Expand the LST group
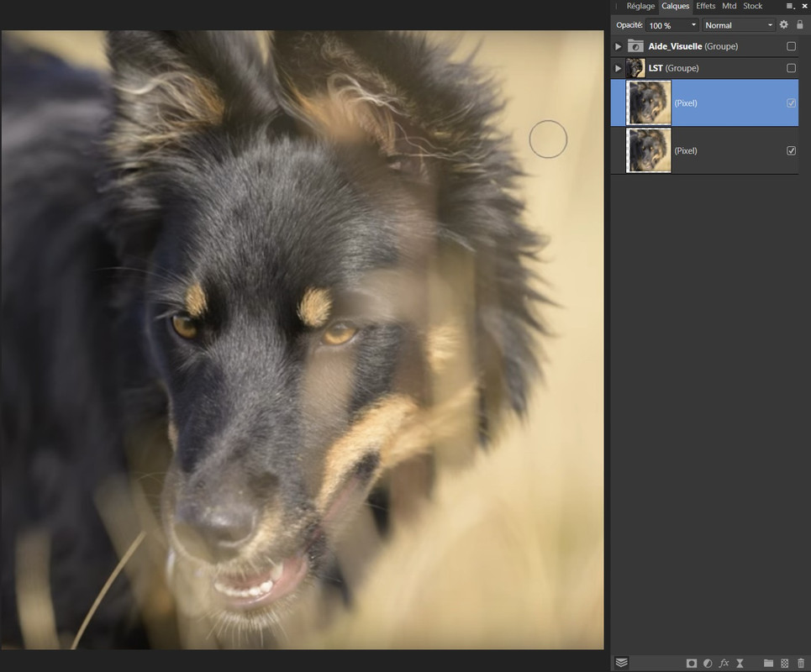811x672 pixels. (x=618, y=68)
